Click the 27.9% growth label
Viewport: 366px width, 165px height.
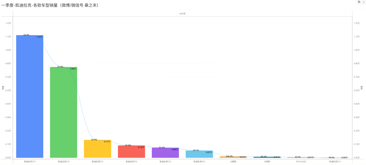tap(60, 67)
